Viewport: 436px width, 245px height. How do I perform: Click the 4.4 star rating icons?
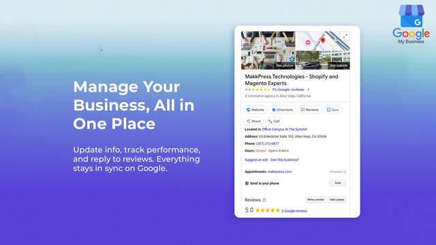pyautogui.click(x=261, y=89)
